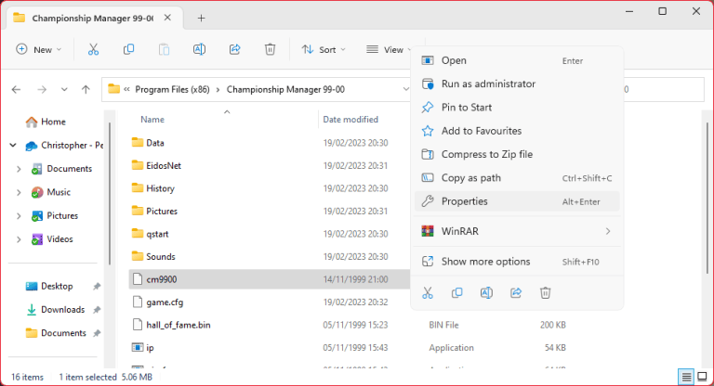Expand the Music tree node
Screen dimensions: 714x386
click(x=19, y=193)
